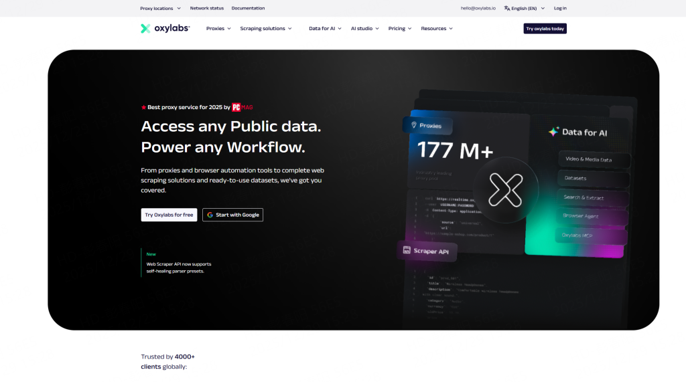This screenshot has height=382, width=686.
Task: Open the AI studio menu
Action: pyautogui.click(x=364, y=29)
